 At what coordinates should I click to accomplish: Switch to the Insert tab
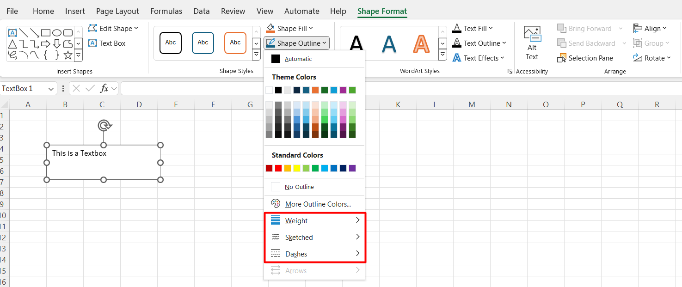(75, 11)
